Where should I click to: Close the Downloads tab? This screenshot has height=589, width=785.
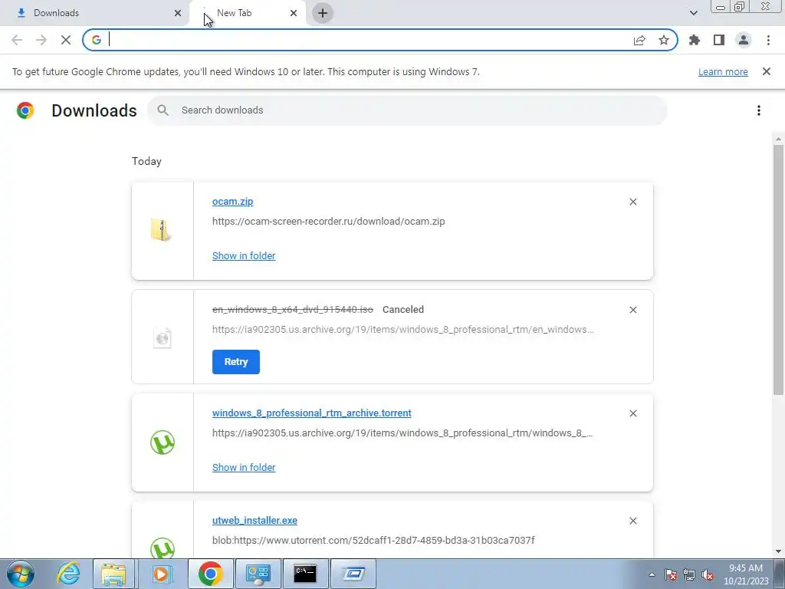click(178, 13)
